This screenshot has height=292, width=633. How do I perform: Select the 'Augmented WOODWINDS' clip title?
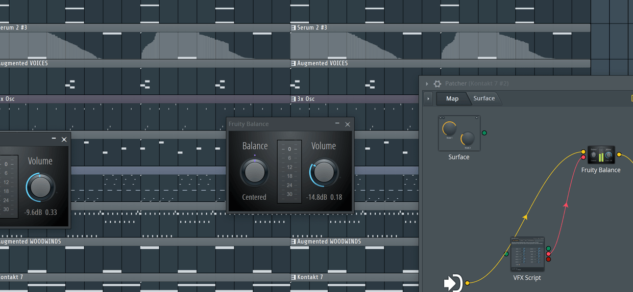point(329,242)
